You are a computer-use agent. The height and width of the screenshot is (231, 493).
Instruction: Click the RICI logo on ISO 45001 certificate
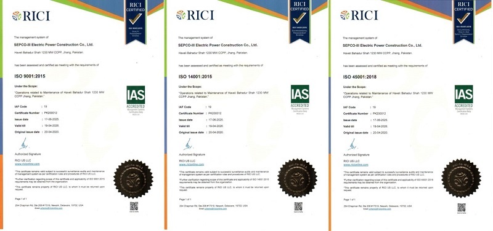[x=359, y=15]
